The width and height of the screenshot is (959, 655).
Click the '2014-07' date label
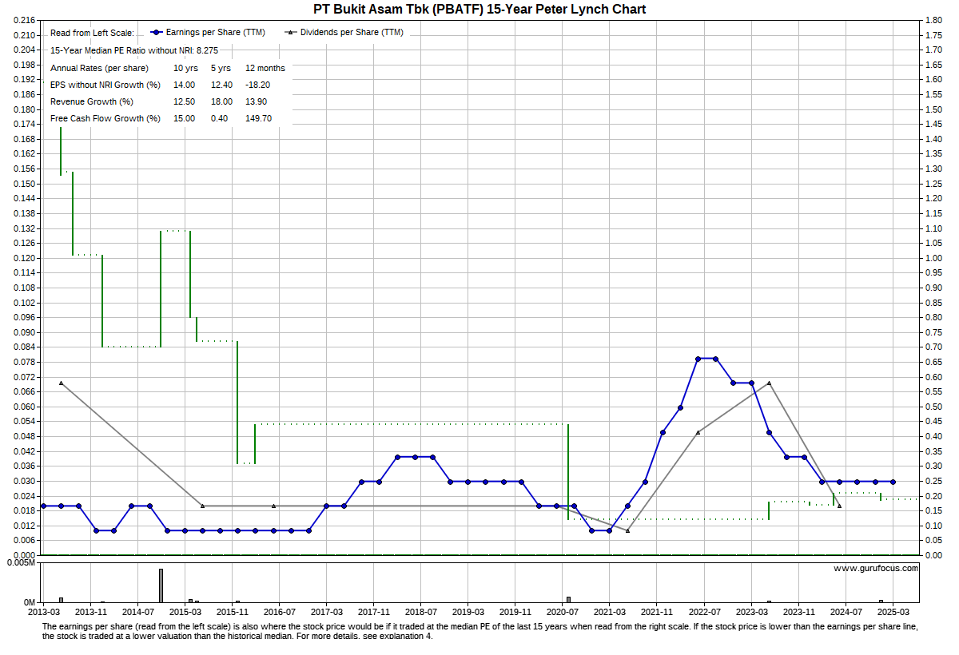[137, 611]
